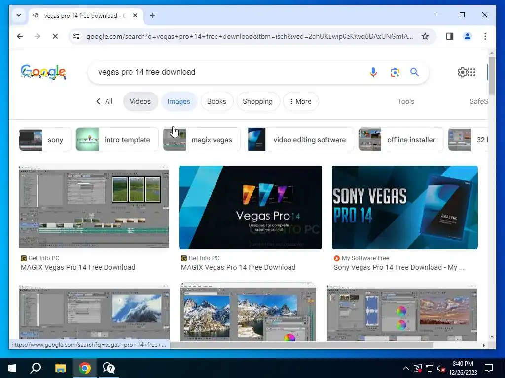Viewport: 505px width, 378px height.
Task: Show hidden system tray icons
Action: pos(406,368)
